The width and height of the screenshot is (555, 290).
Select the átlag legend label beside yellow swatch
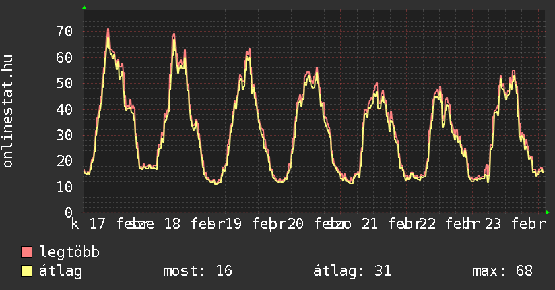pyautogui.click(x=61, y=271)
